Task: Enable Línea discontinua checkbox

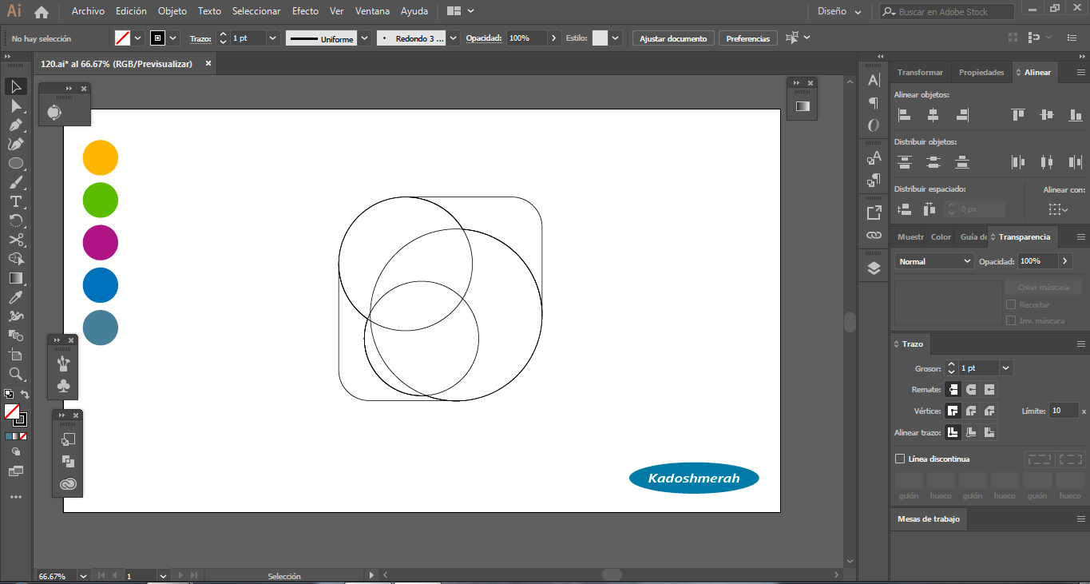Action: pos(900,459)
